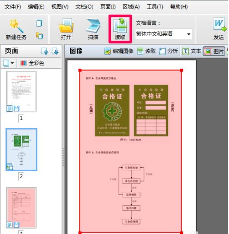This screenshot has height=234, width=229.
Task: Click the page number label 1
Action: pos(21,118)
